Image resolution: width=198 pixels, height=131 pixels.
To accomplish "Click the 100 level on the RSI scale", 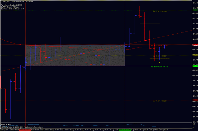I will (x=194, y=124).
